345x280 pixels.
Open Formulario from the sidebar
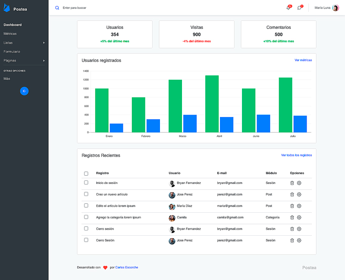[12, 52]
